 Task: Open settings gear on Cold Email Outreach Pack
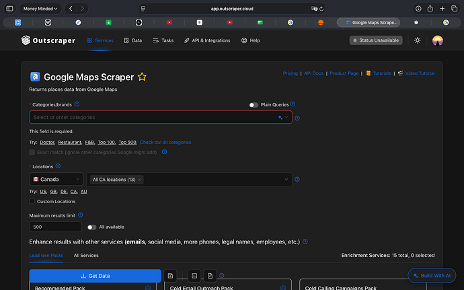(283, 287)
